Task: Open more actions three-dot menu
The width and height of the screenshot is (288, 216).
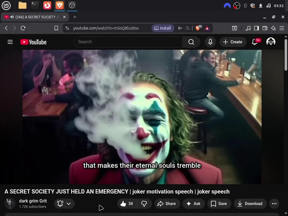Action: coord(274,203)
